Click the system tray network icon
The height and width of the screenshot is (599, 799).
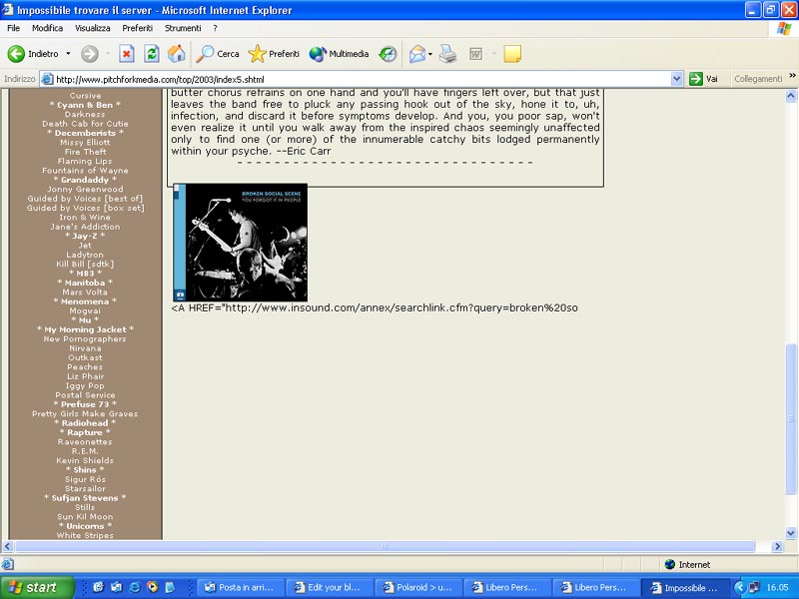[x=754, y=587]
